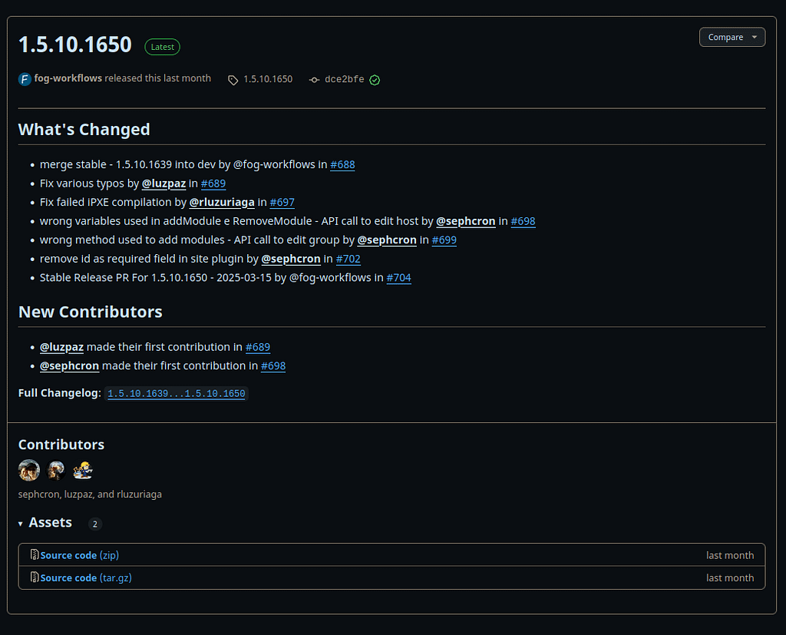786x635 pixels.
Task: Click the commit icon beside dce2bfe
Action: point(314,80)
